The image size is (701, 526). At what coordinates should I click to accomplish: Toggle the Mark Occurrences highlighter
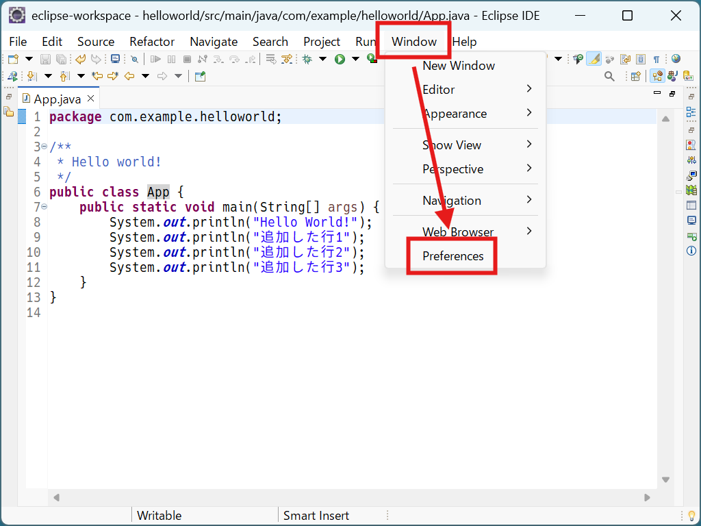click(594, 59)
